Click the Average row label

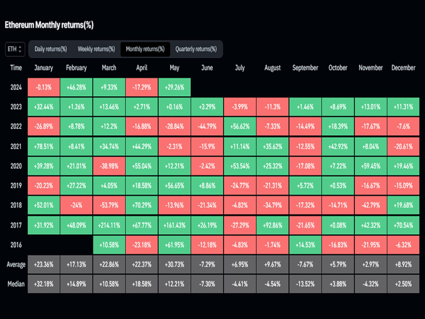pyautogui.click(x=16, y=265)
